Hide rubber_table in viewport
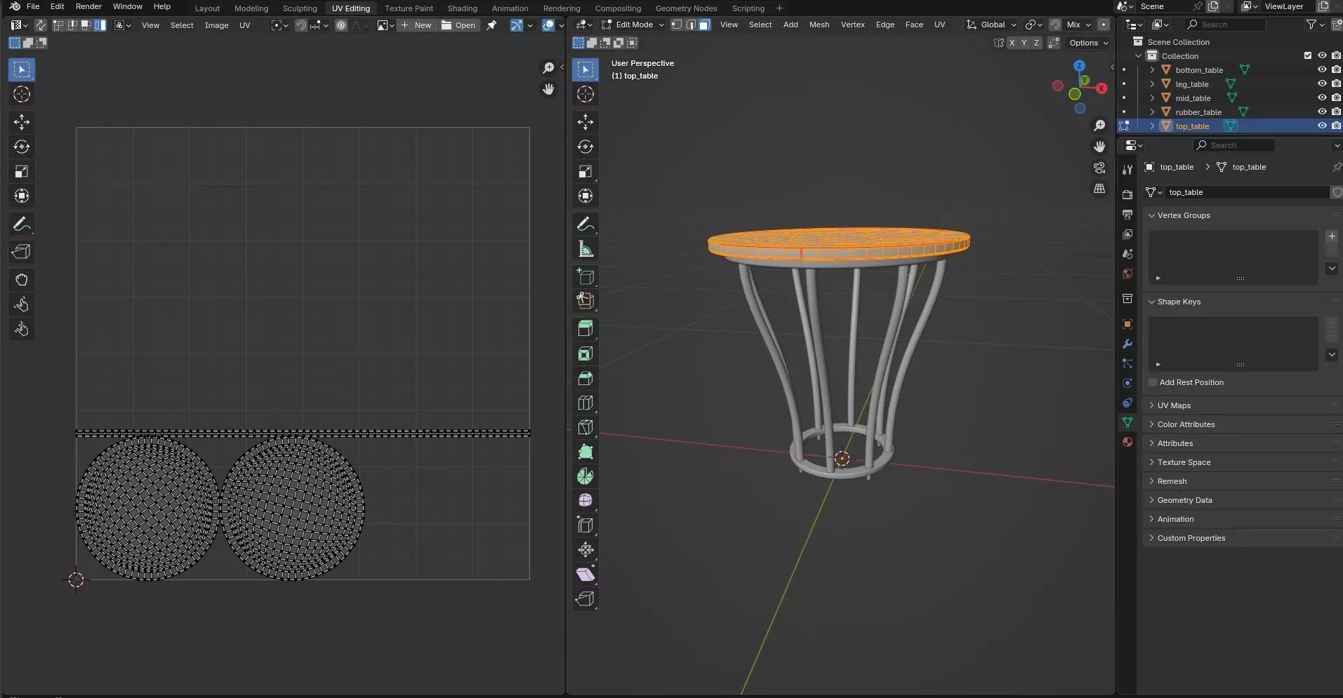 1322,112
